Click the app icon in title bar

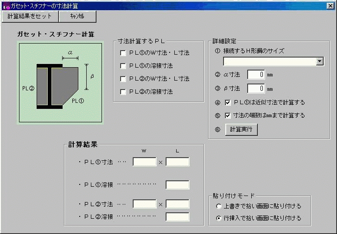tap(6, 6)
